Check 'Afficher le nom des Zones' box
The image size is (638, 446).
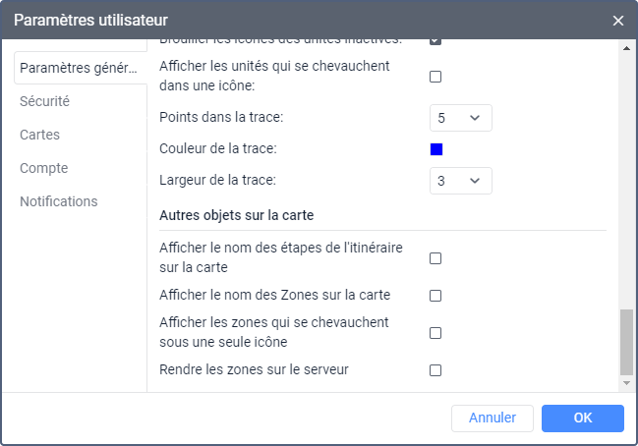[435, 296]
